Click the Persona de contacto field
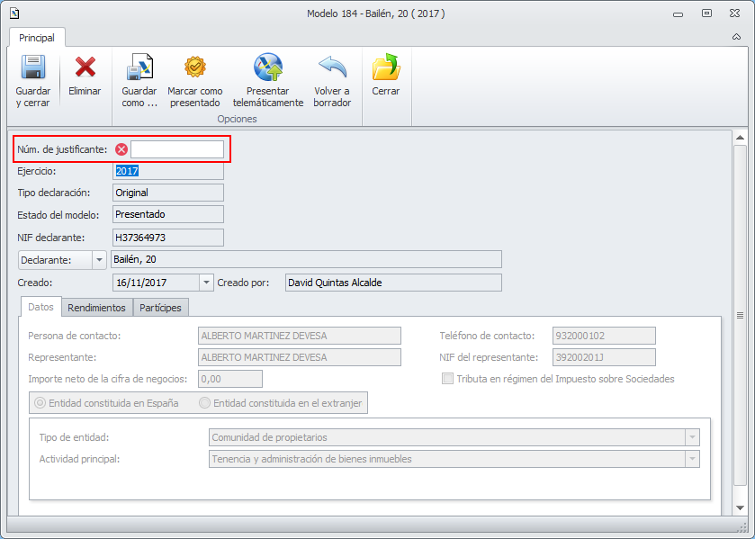This screenshot has width=755, height=539. [300, 336]
